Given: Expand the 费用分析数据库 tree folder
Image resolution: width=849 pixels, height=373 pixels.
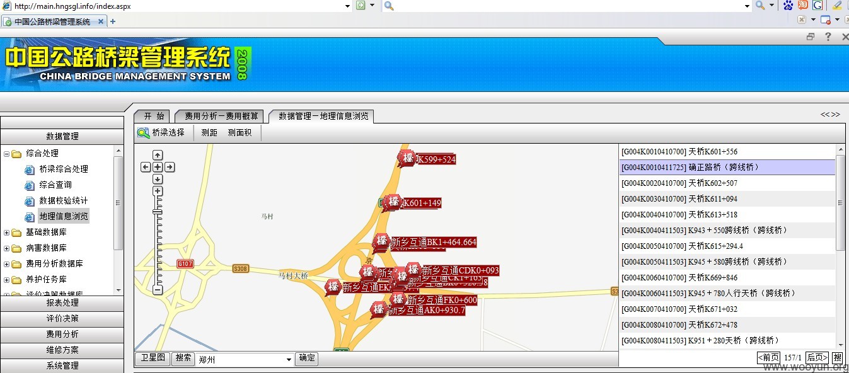Looking at the screenshot, I should (x=6, y=263).
